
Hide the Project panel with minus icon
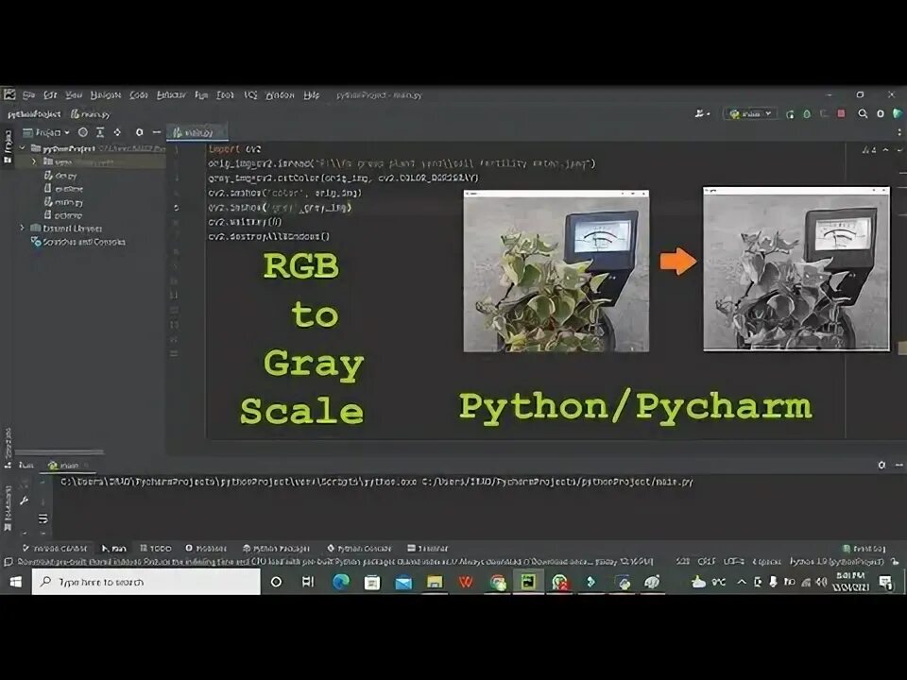(156, 132)
